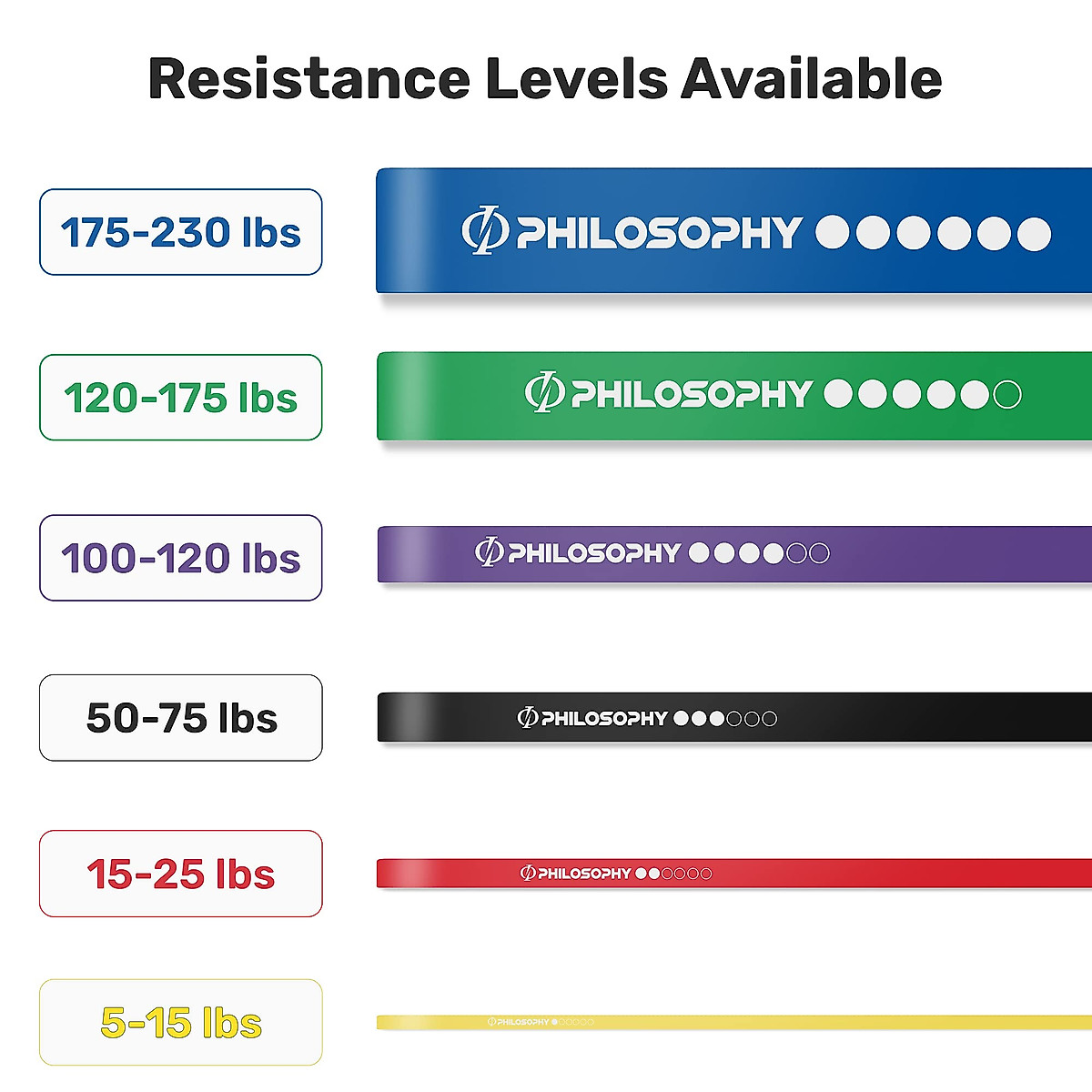Pick the 5-15 lbs label

coord(181,1023)
